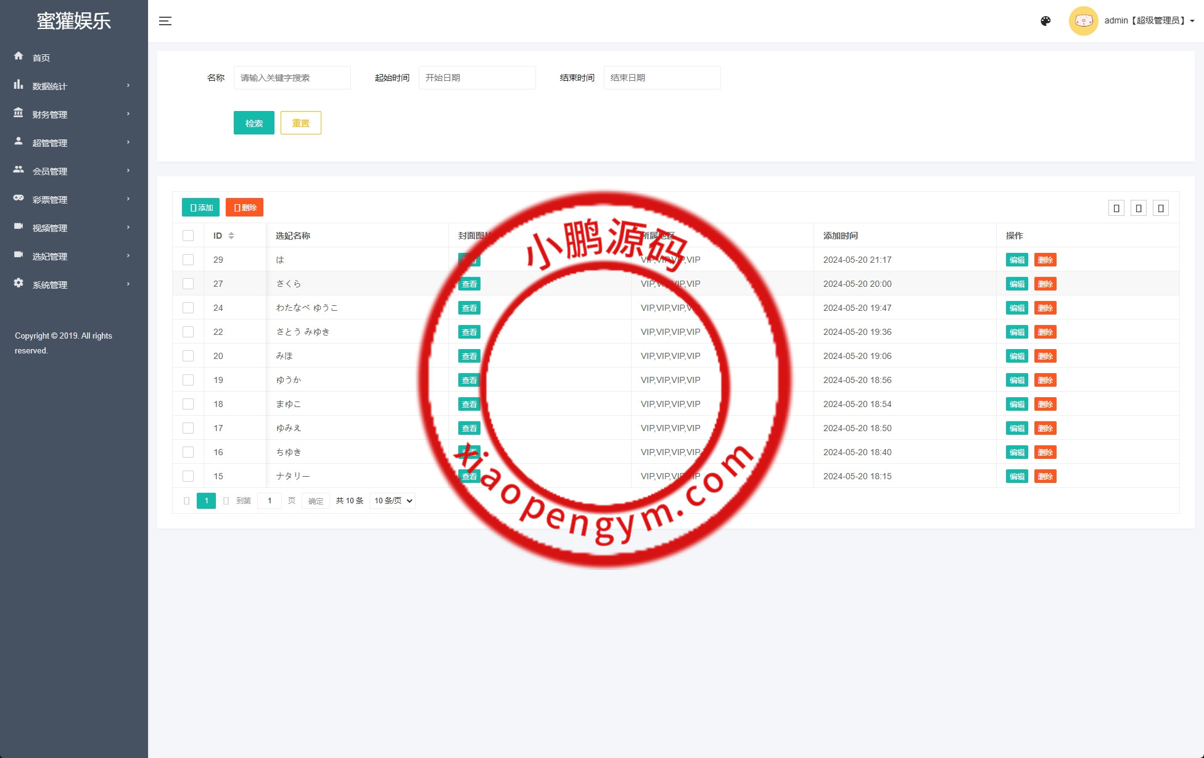
Task: Check the checkbox for row ID 29
Action: pyautogui.click(x=188, y=259)
